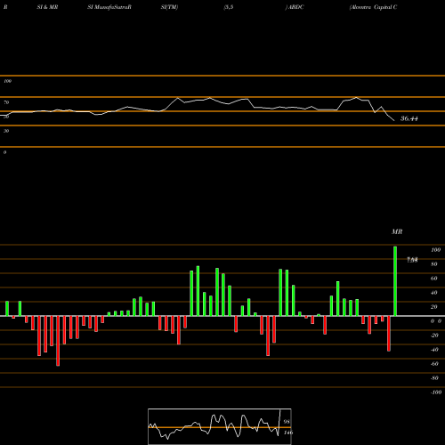
Task: Click the 'SI & MR' header text
Action: click(x=47, y=7)
